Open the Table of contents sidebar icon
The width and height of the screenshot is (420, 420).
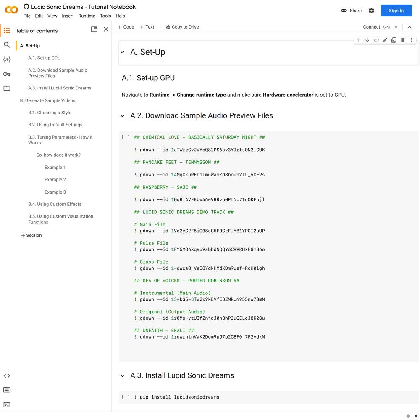coord(7,31)
